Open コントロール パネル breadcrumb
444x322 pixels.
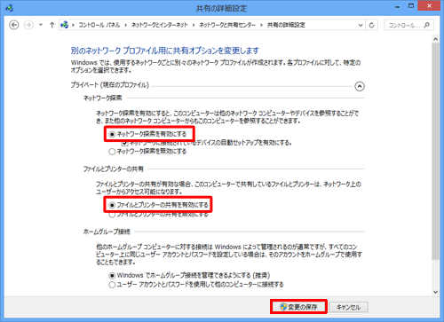point(99,25)
